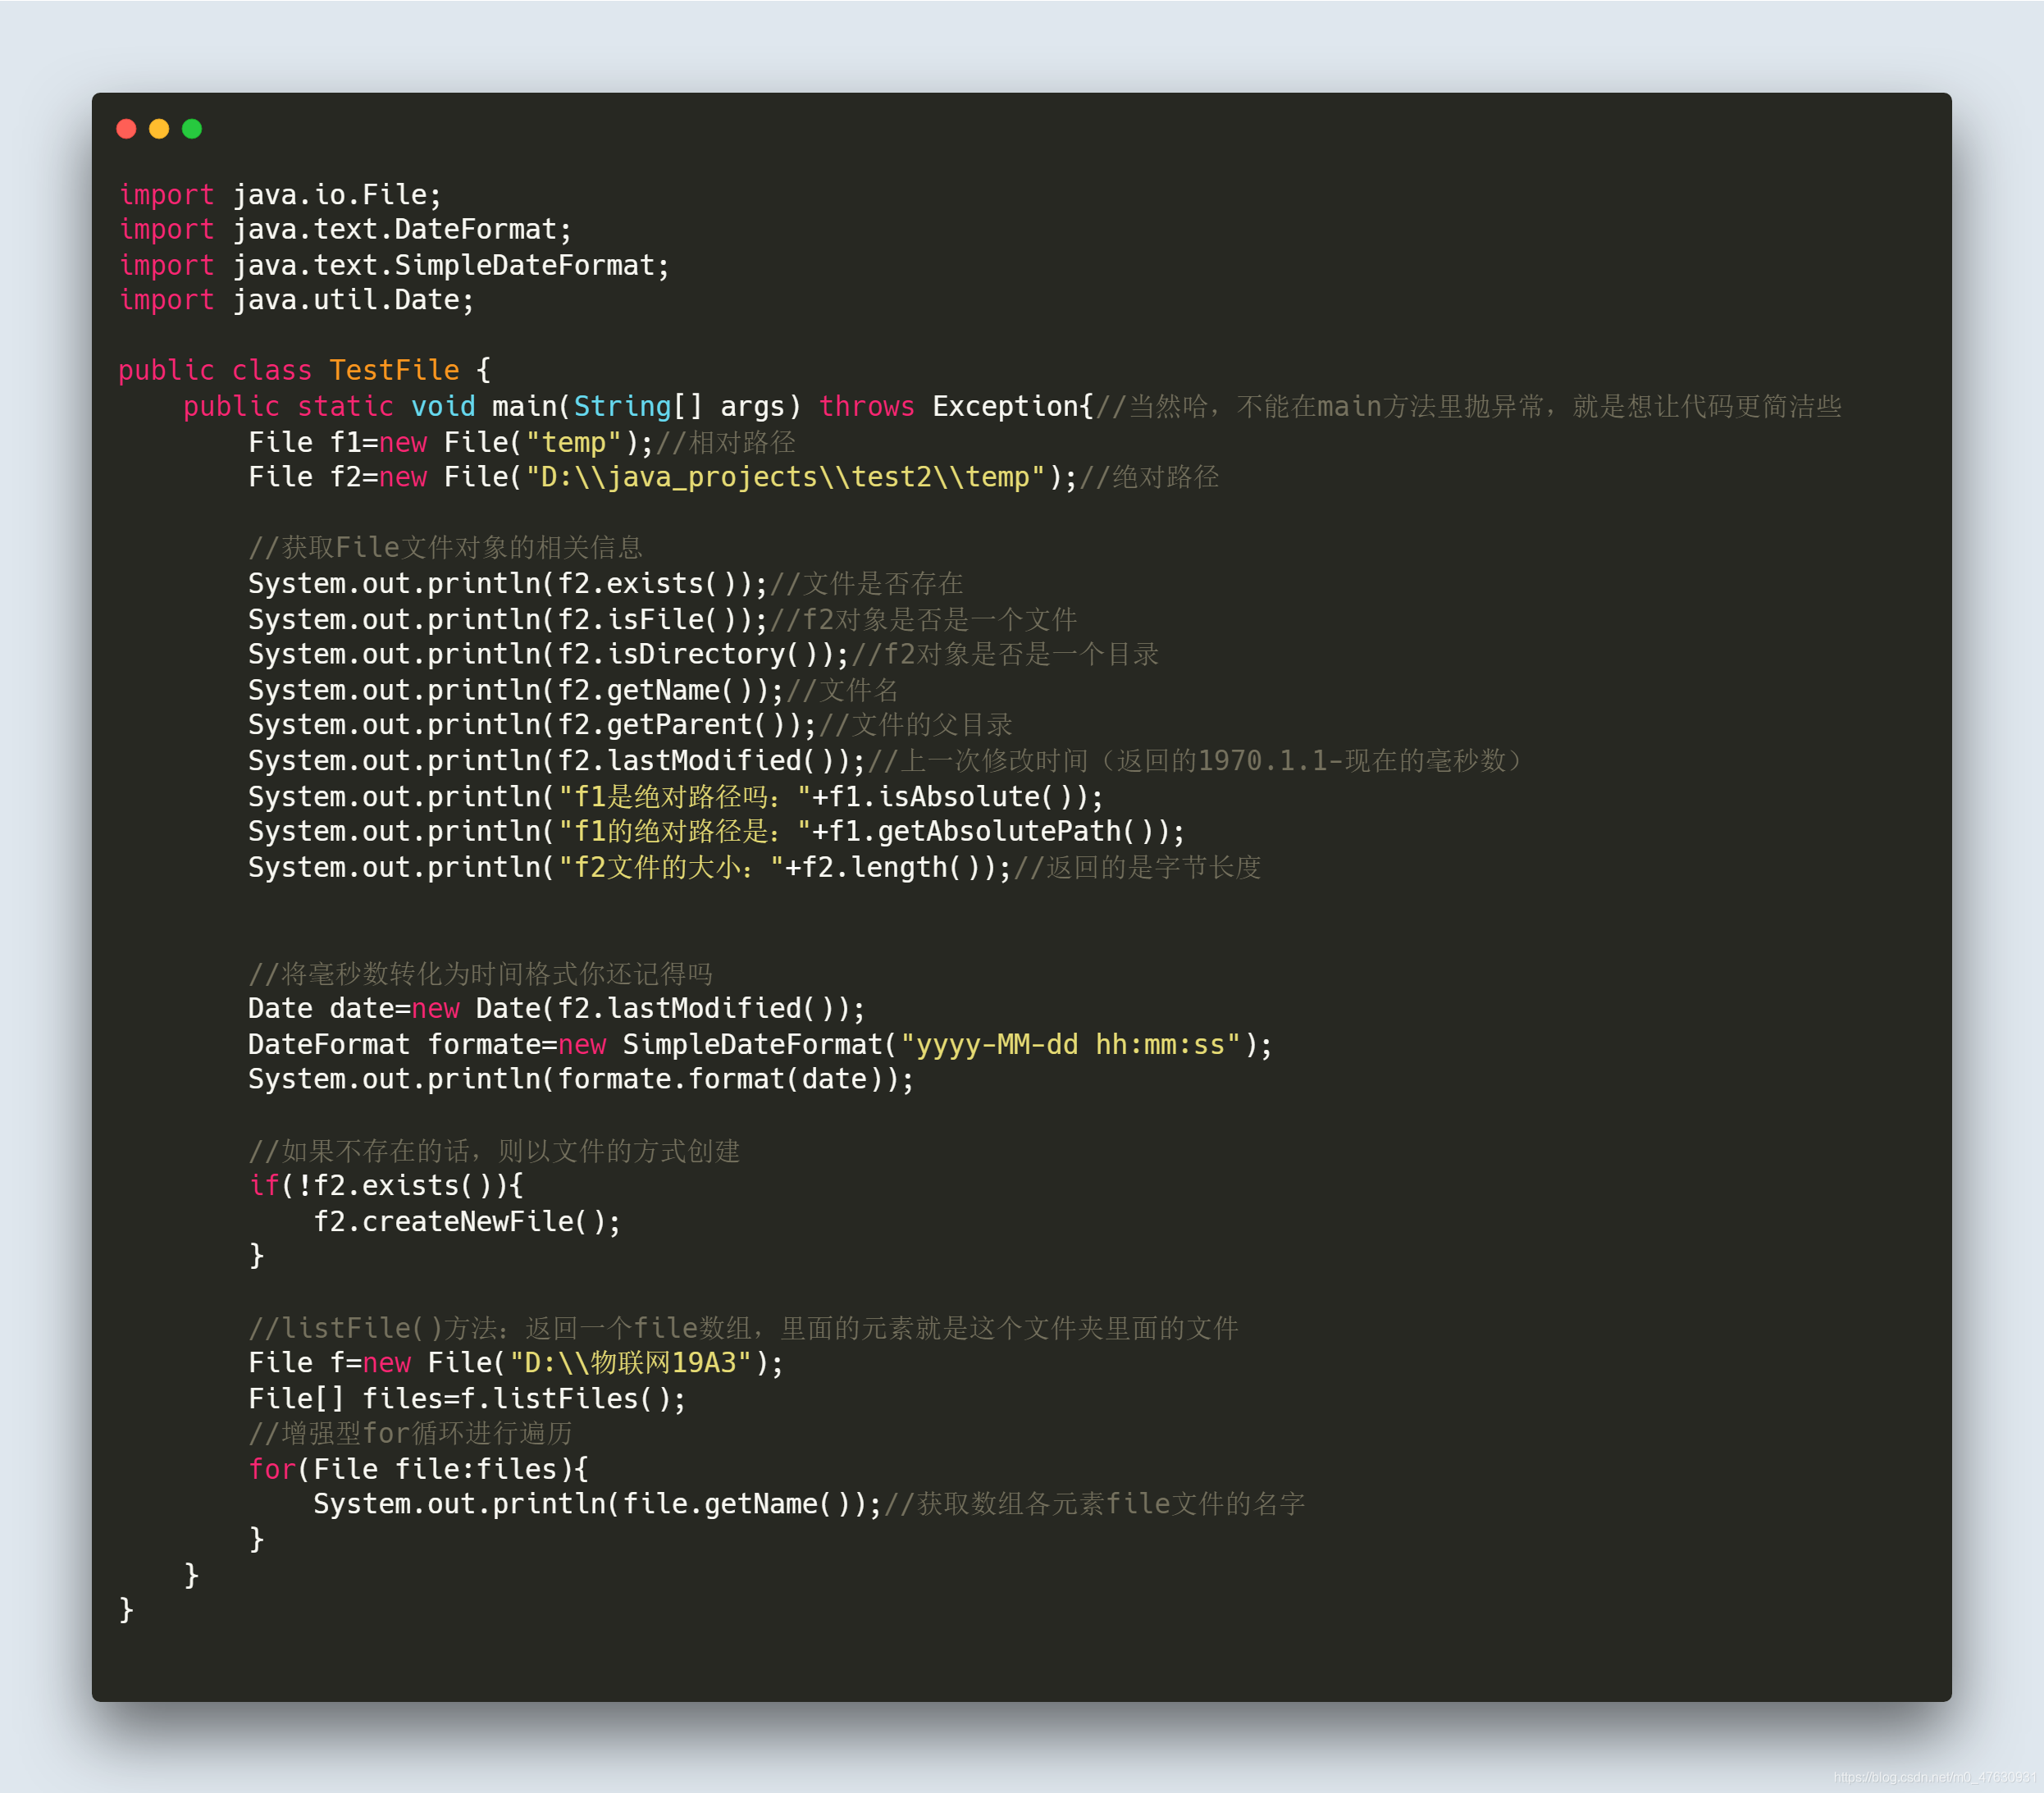Click the green maximize dot
Viewport: 2044px width, 1793px height.
coord(192,129)
